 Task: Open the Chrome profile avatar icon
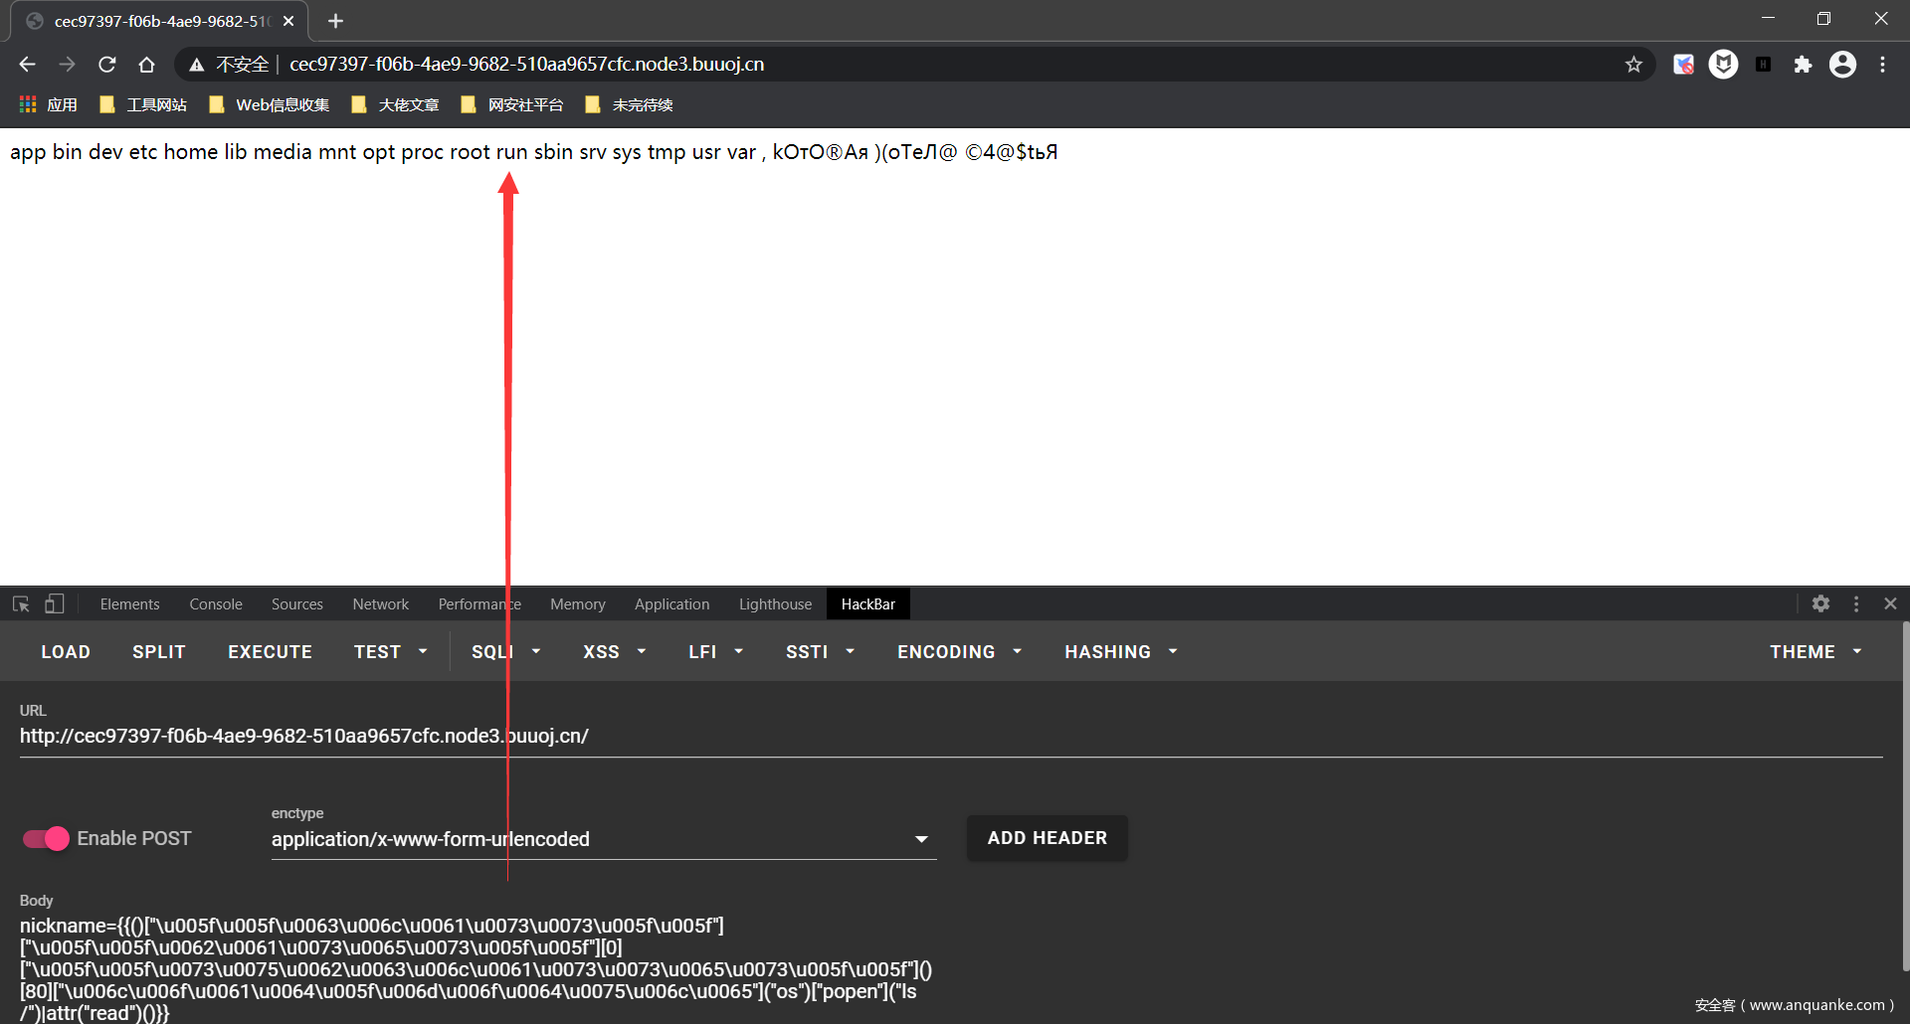(1842, 65)
